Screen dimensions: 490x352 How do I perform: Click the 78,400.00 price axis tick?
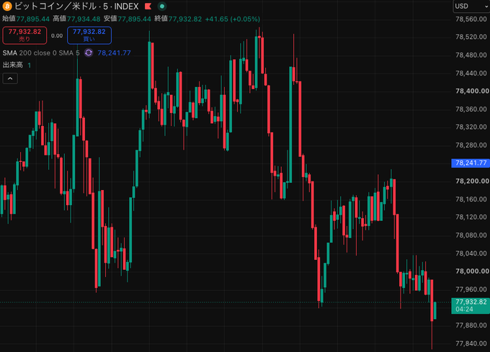[472, 91]
